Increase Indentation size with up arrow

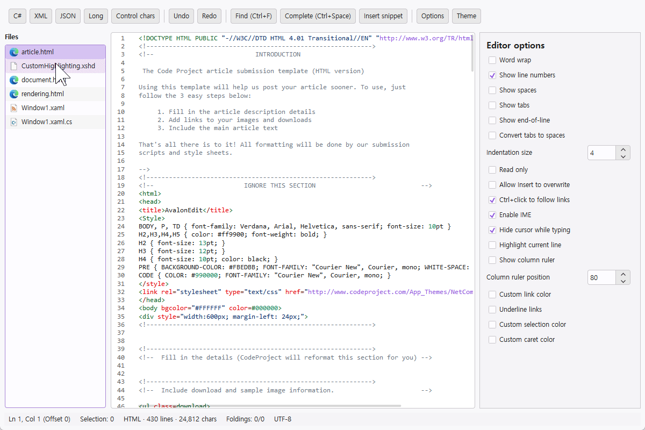623,149
